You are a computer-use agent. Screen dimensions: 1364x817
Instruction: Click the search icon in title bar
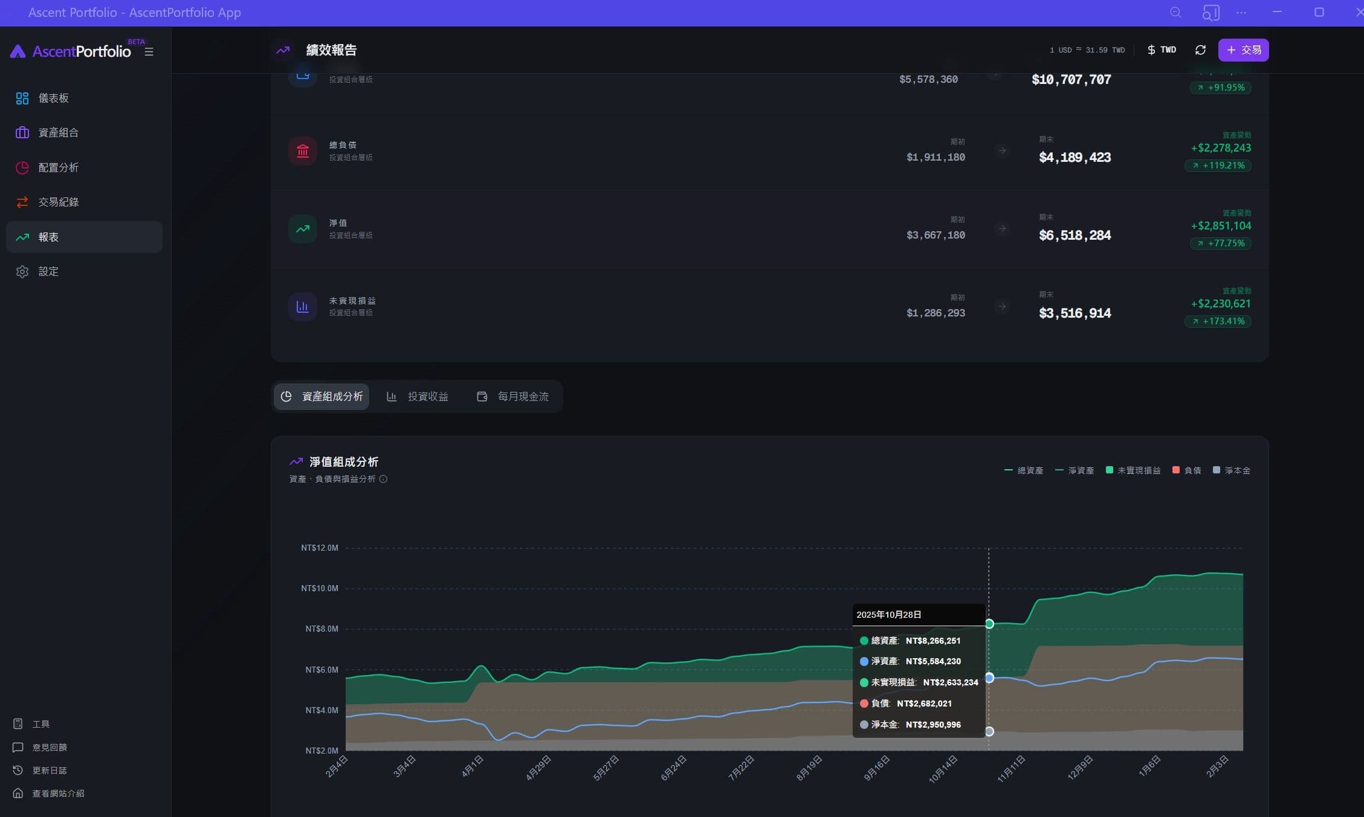click(x=1175, y=13)
